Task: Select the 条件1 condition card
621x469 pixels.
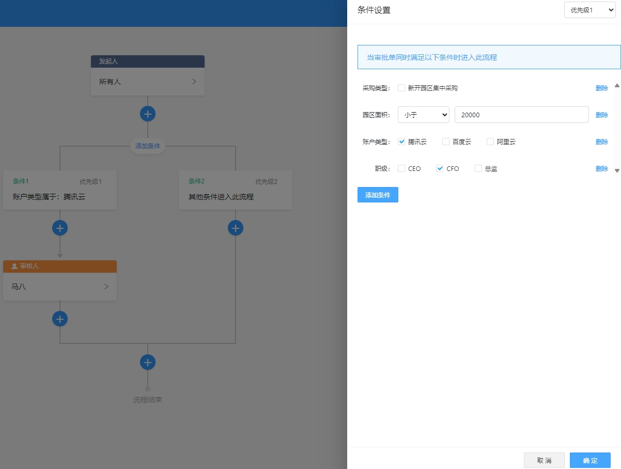Action: 60,190
